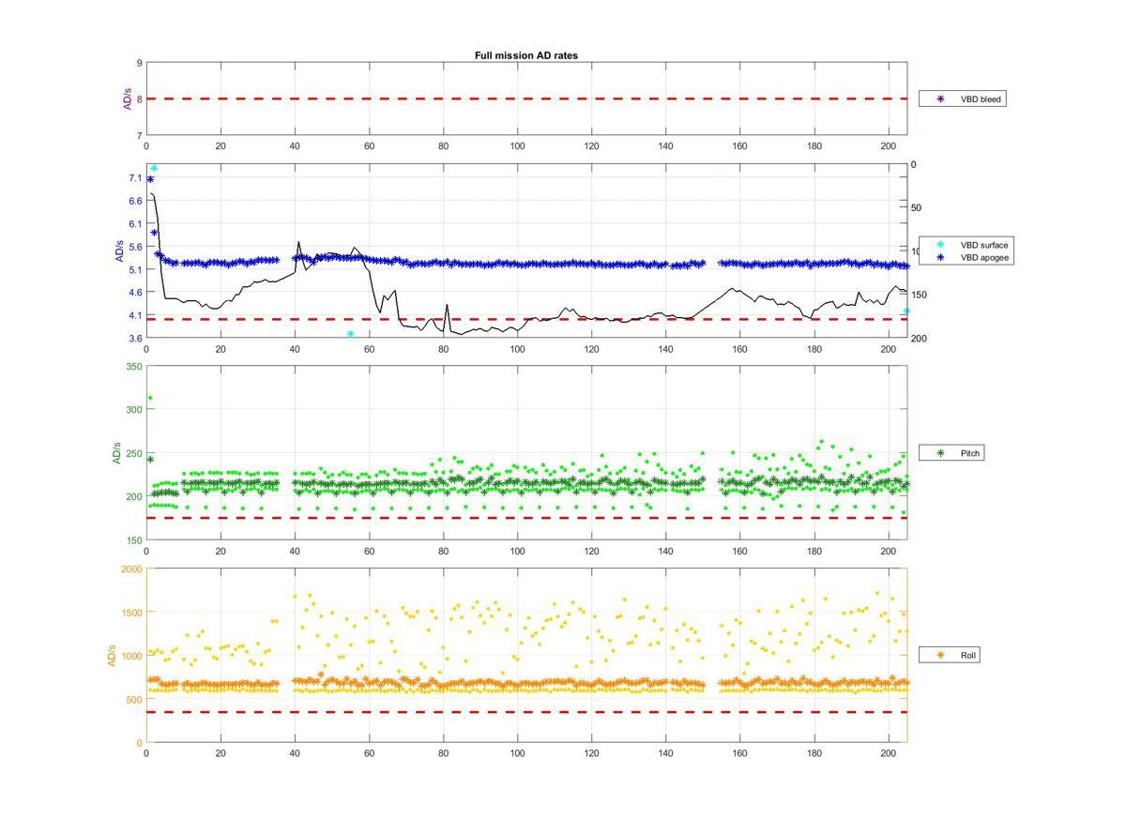Click the blue AD/s axis label
This screenshot has height=834, width=1126.
(118, 251)
